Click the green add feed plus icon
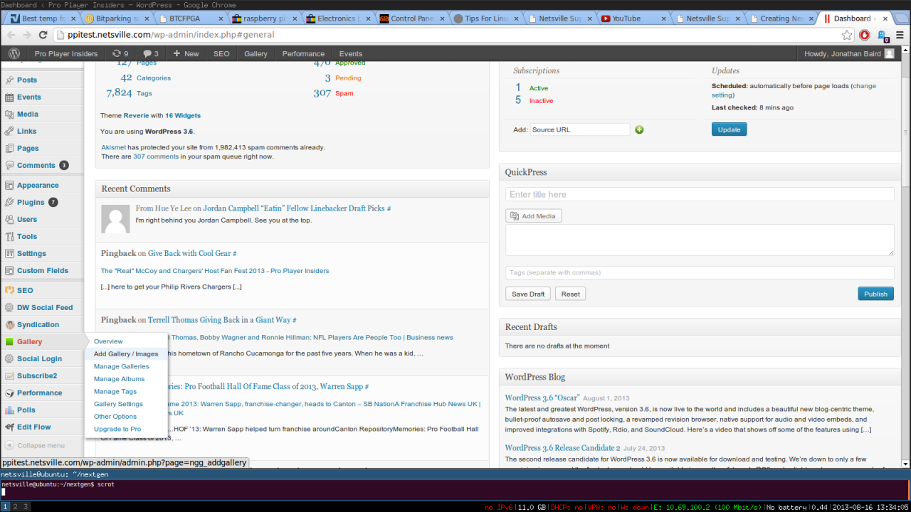 tap(639, 129)
